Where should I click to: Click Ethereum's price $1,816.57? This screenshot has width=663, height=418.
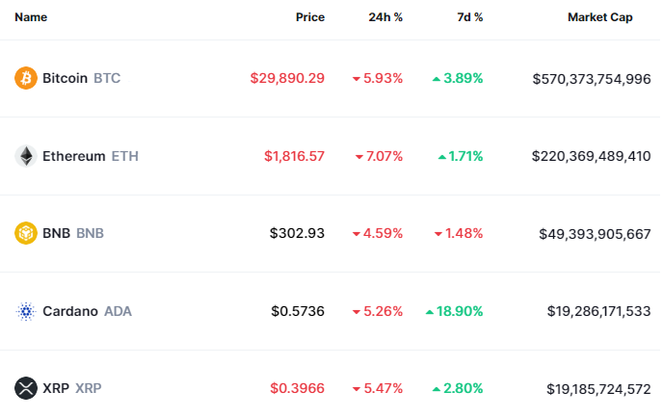tap(294, 156)
